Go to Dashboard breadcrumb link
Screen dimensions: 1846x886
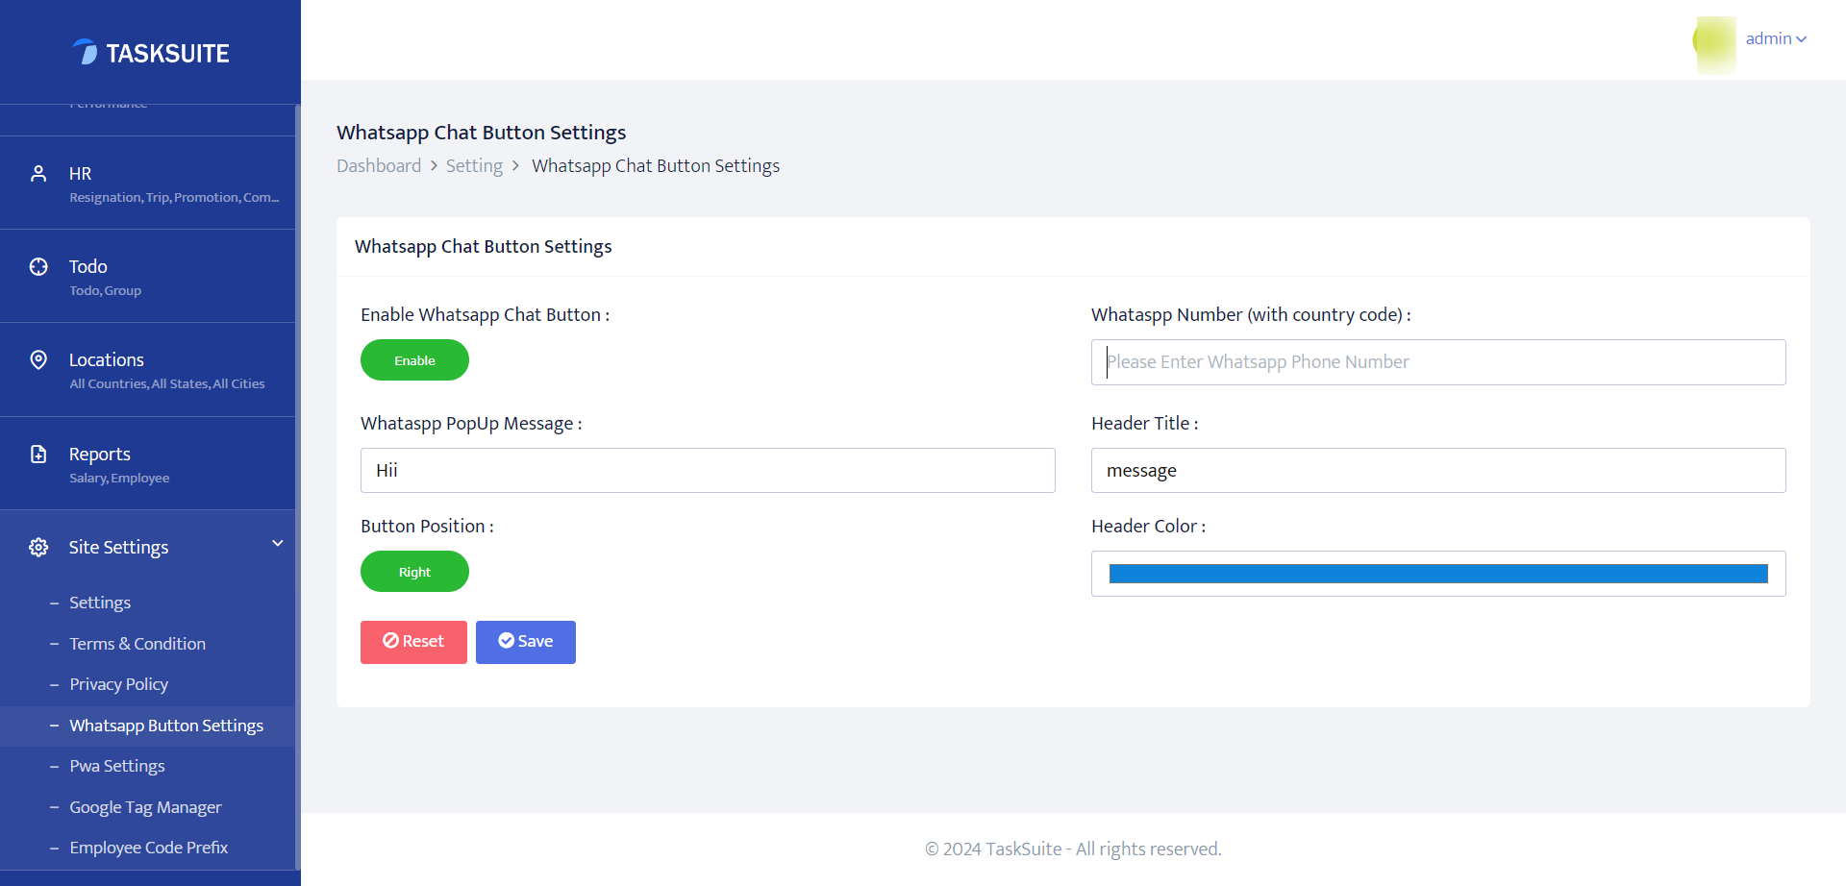[x=379, y=166]
